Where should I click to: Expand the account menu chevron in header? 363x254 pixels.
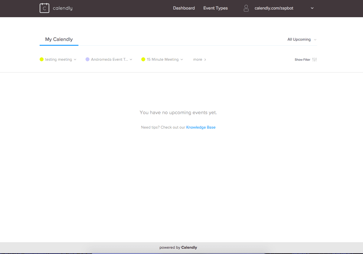(312, 8)
